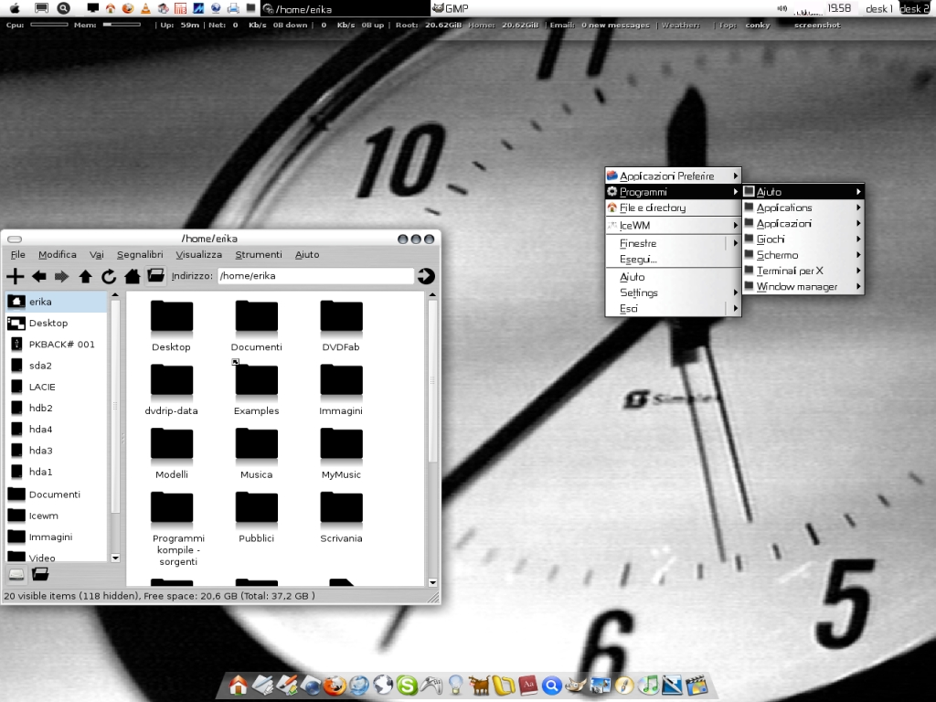Click the game controller icon in the dock
The height and width of the screenshot is (702, 936).
tap(431, 685)
